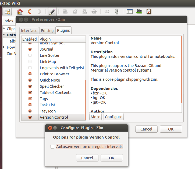Image resolution: width=195 pixels, height=169 pixels.
Task: Switch to the Editing tab
Action: (47, 30)
